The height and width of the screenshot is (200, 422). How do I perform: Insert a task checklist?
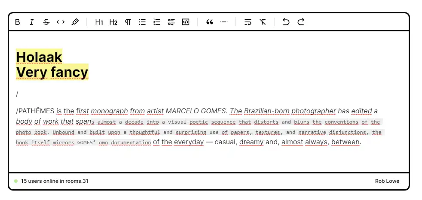click(171, 22)
